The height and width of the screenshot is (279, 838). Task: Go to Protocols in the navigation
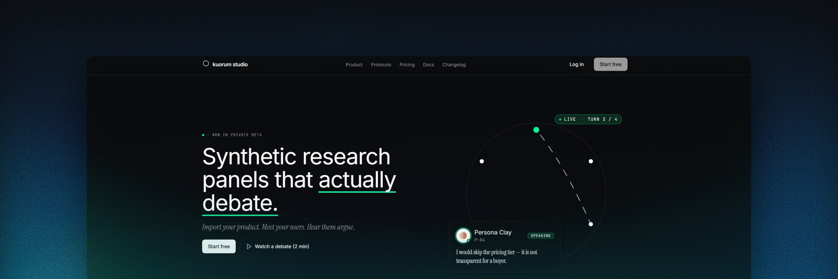click(x=381, y=65)
